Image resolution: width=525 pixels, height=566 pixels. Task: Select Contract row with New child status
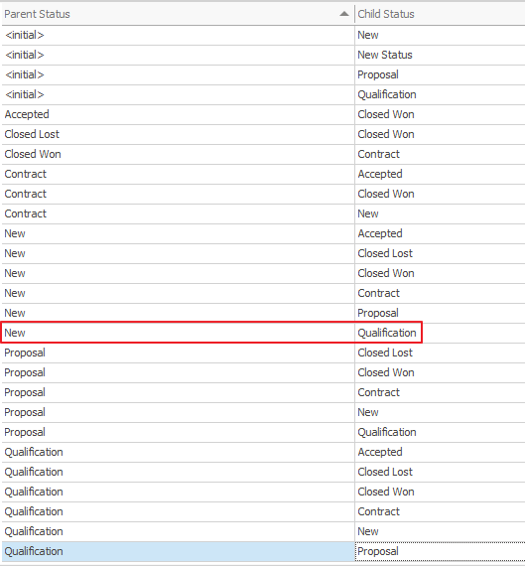pos(263,213)
